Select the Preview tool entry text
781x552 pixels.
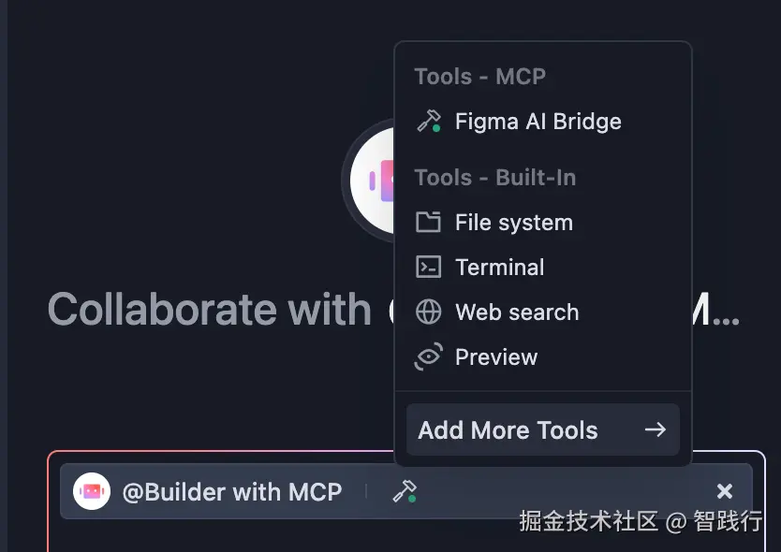click(496, 357)
